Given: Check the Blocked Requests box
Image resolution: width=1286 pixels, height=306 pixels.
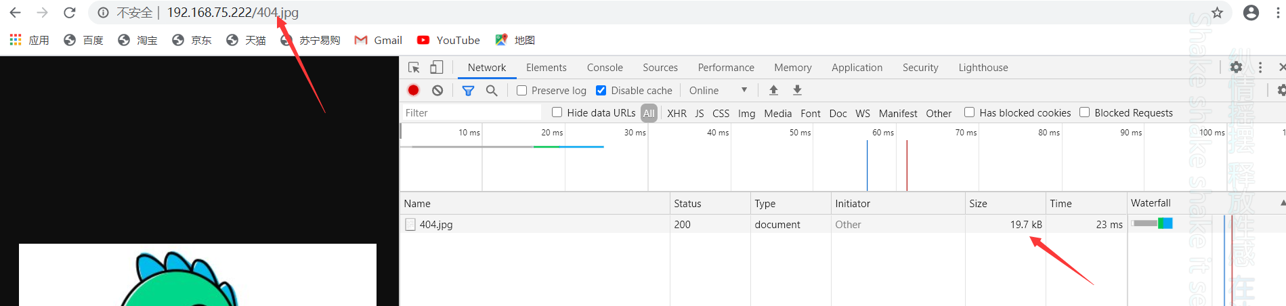Looking at the screenshot, I should 1084,112.
